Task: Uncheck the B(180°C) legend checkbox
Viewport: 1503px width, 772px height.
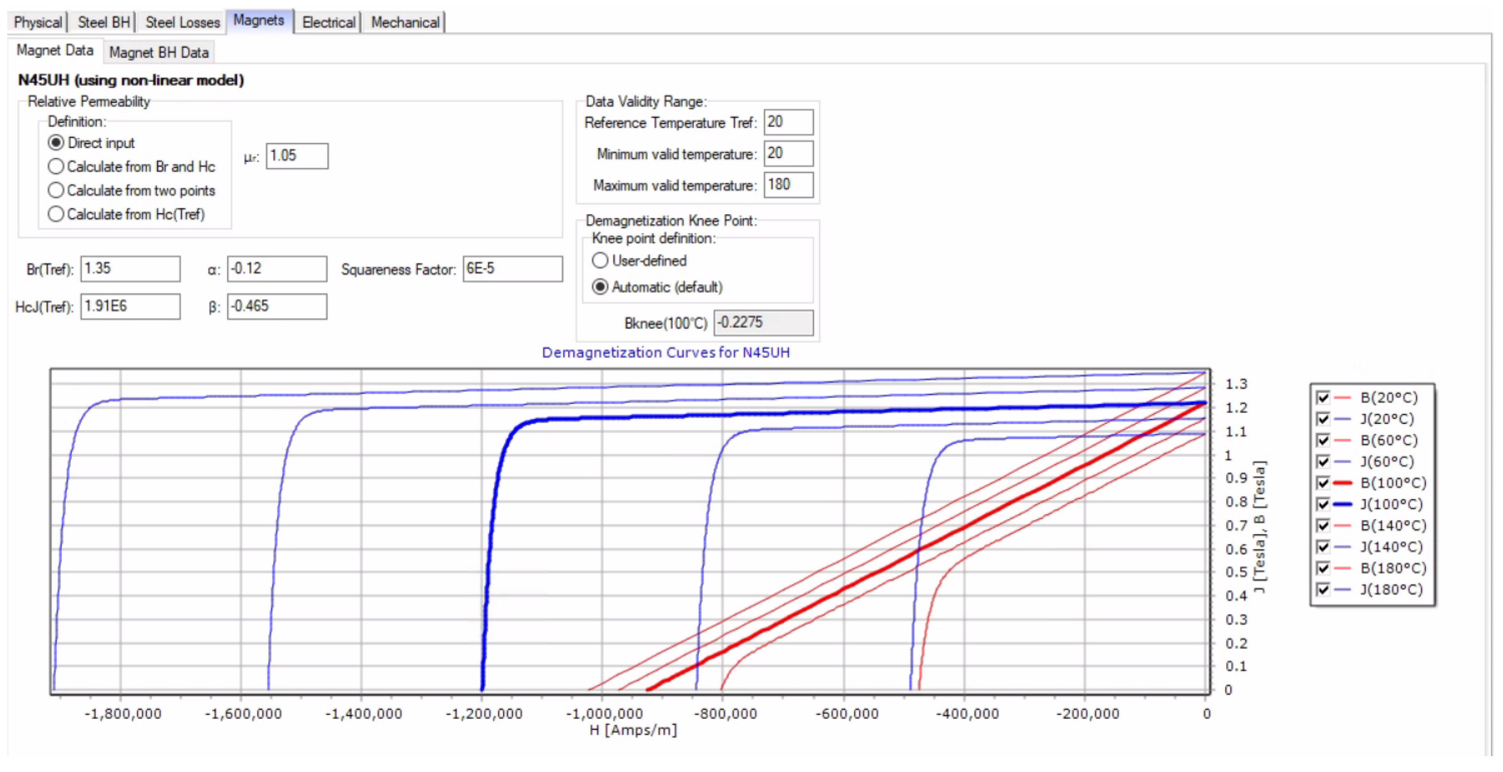Action: click(1323, 568)
